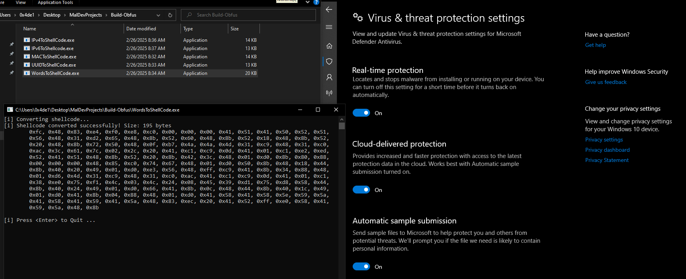This screenshot has width=686, height=279.
Task: Disable Cloud-delivered protection switch
Action: (x=361, y=190)
